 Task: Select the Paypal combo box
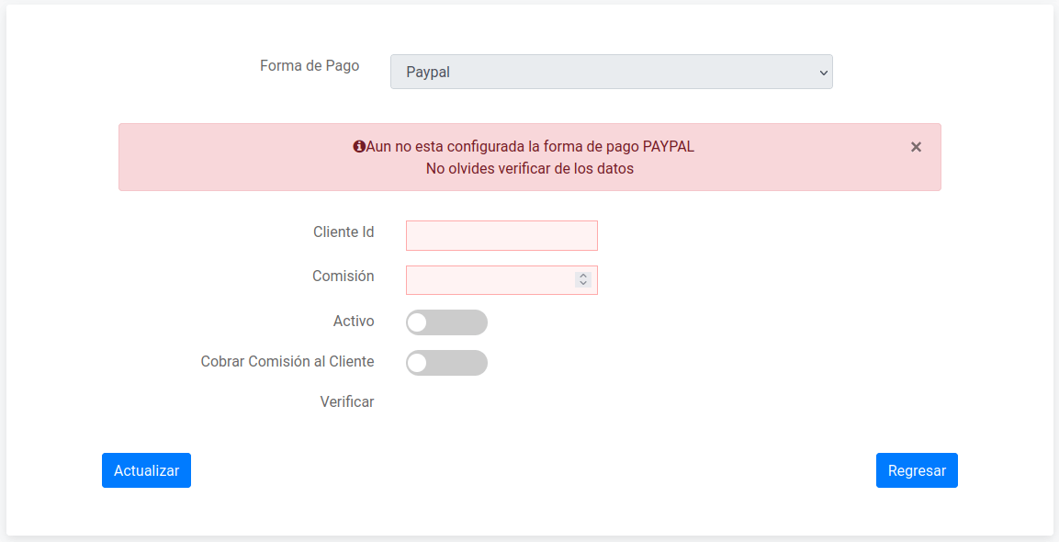(611, 72)
